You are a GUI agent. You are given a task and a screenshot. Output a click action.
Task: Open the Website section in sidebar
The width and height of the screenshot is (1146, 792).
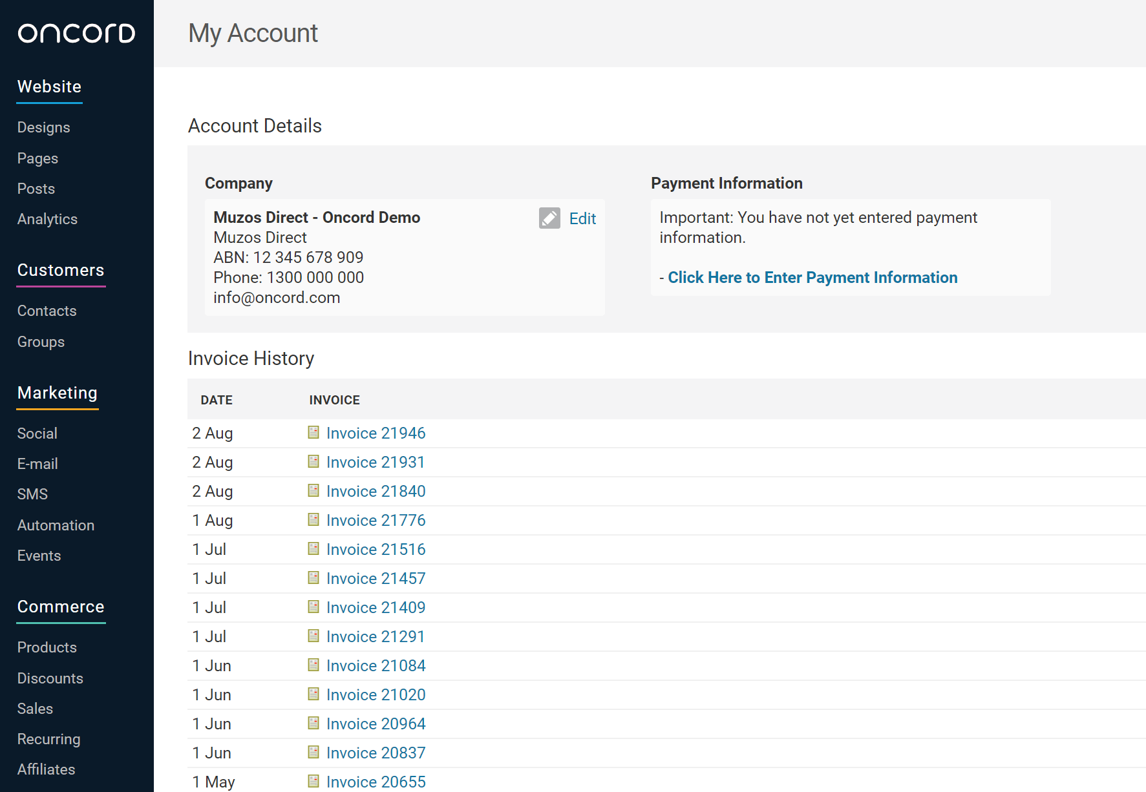click(49, 87)
